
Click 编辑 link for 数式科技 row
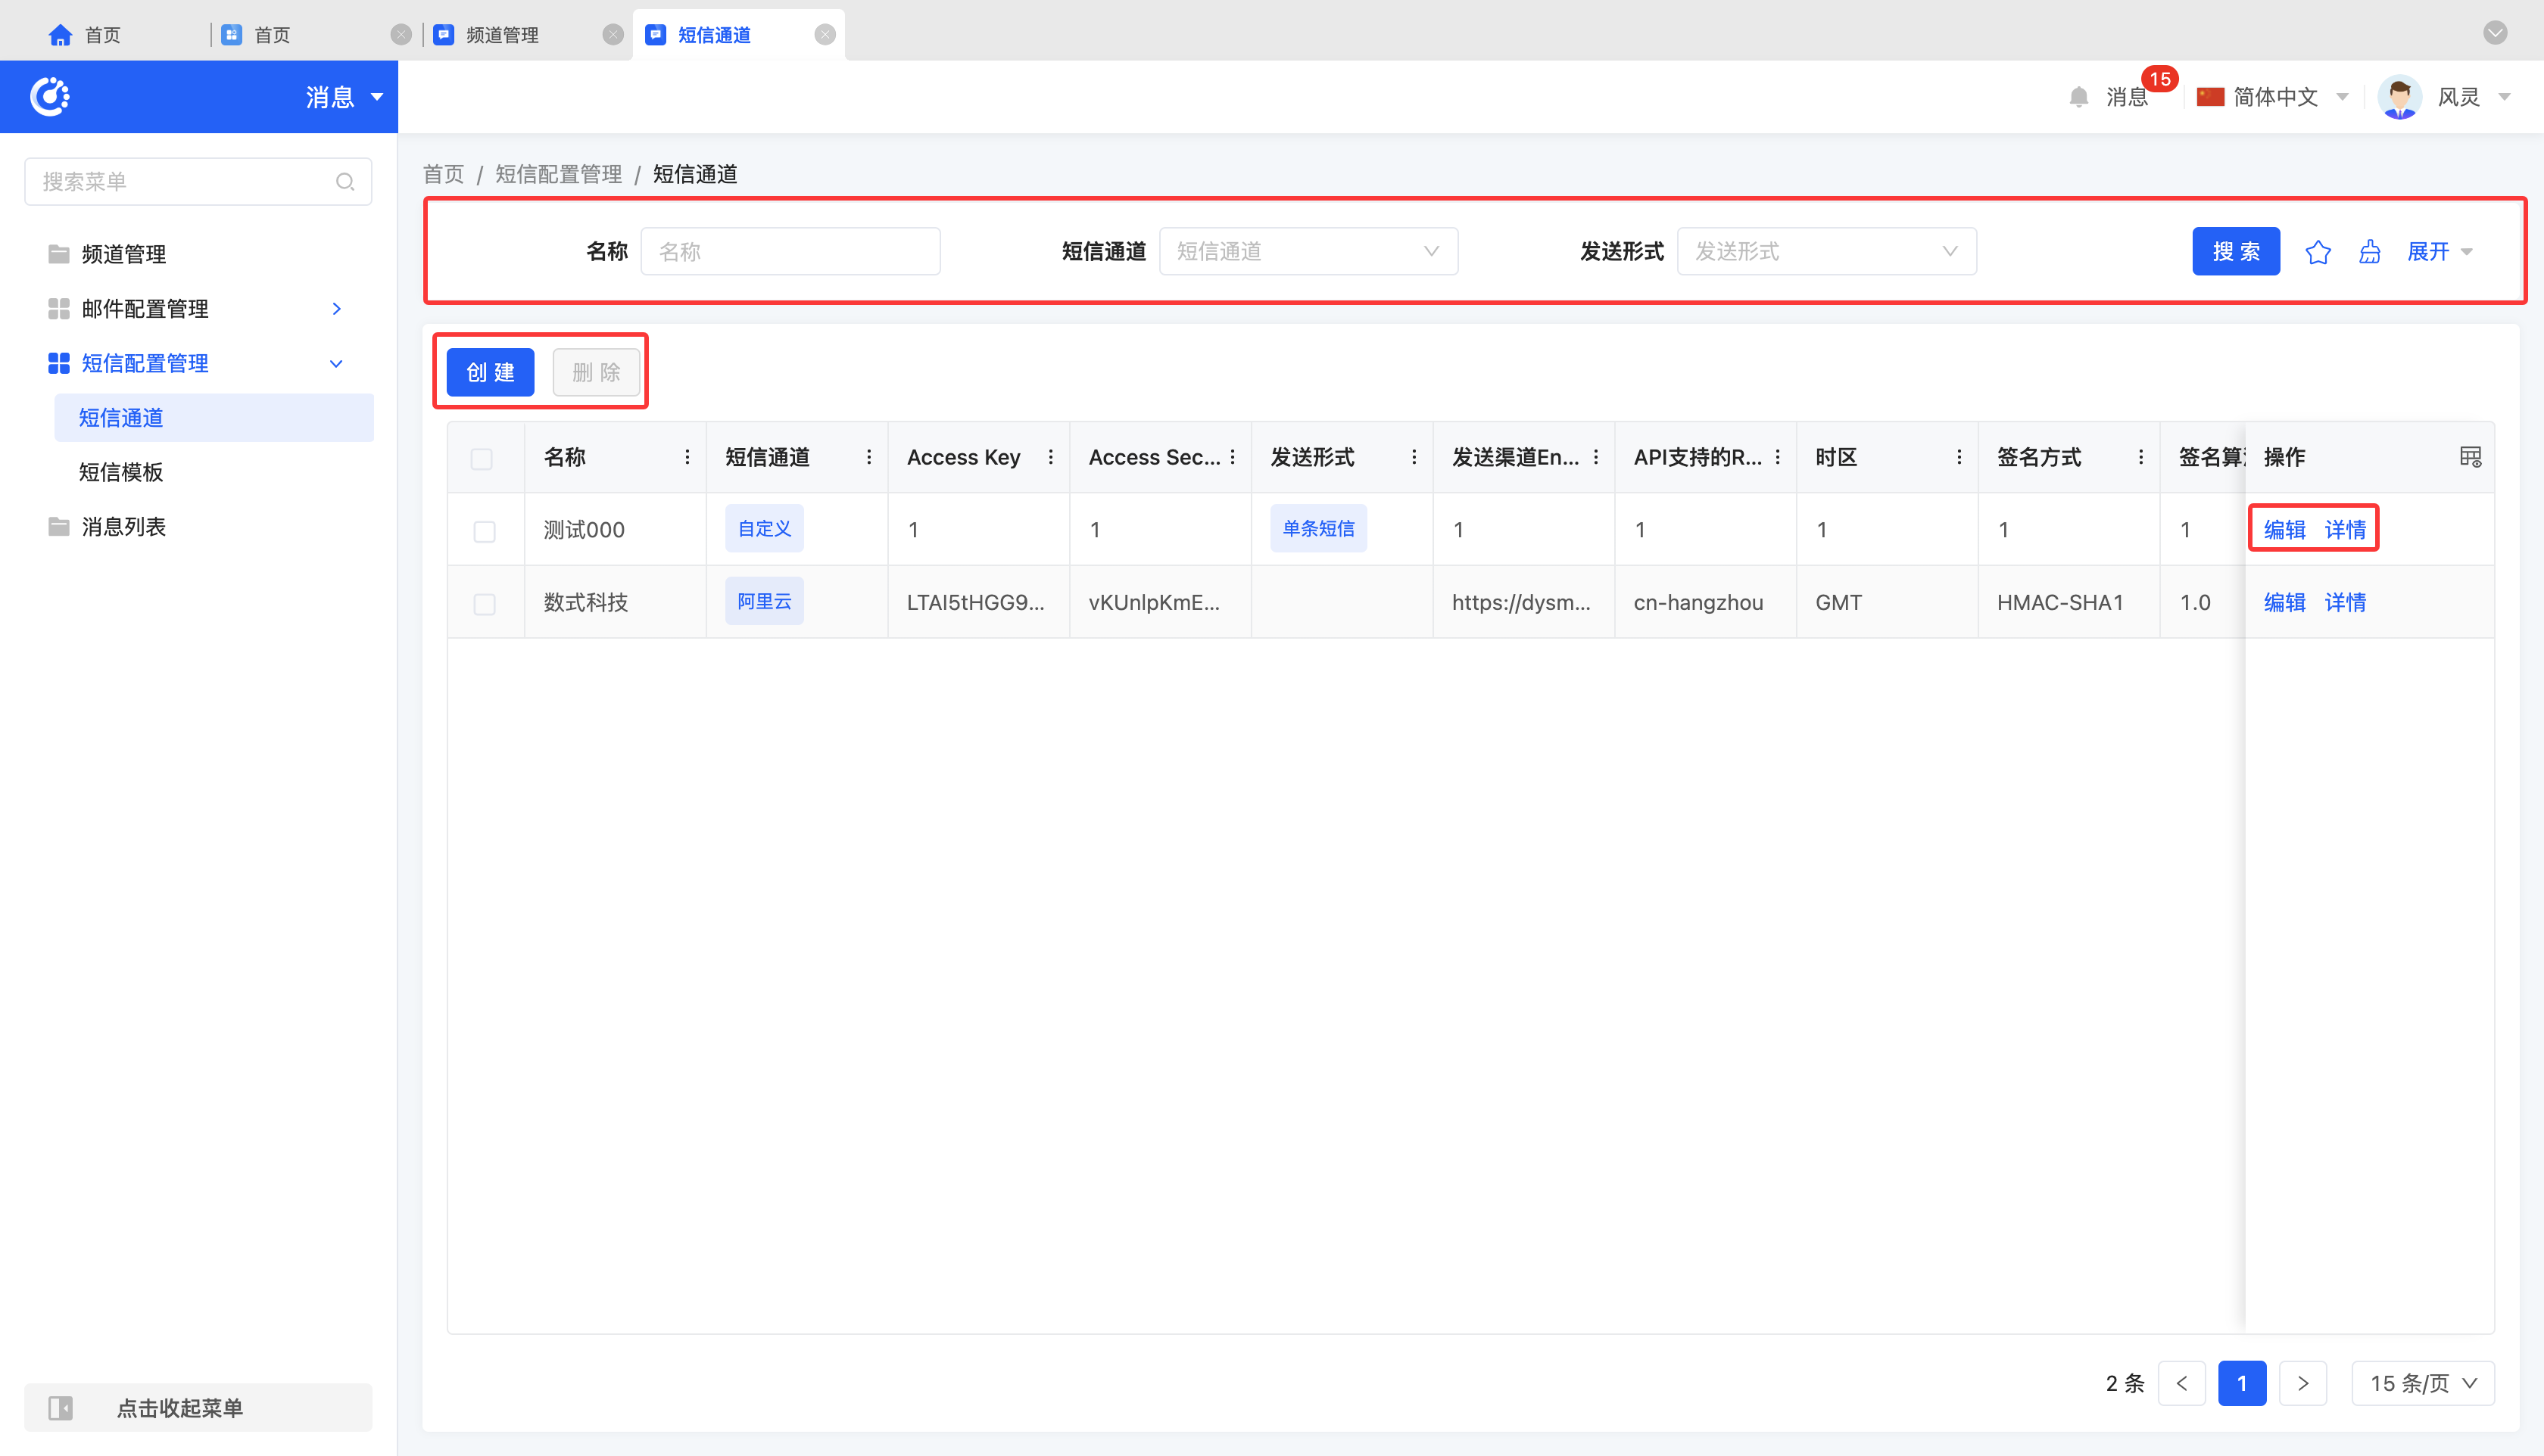[2284, 602]
